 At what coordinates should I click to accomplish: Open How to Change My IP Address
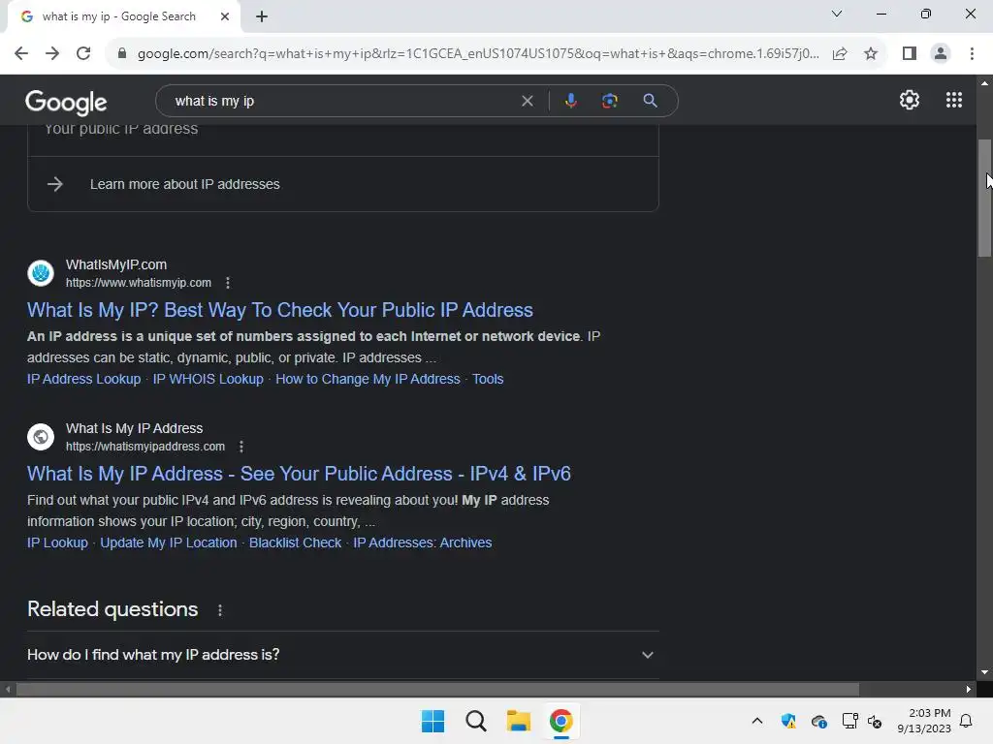point(368,379)
